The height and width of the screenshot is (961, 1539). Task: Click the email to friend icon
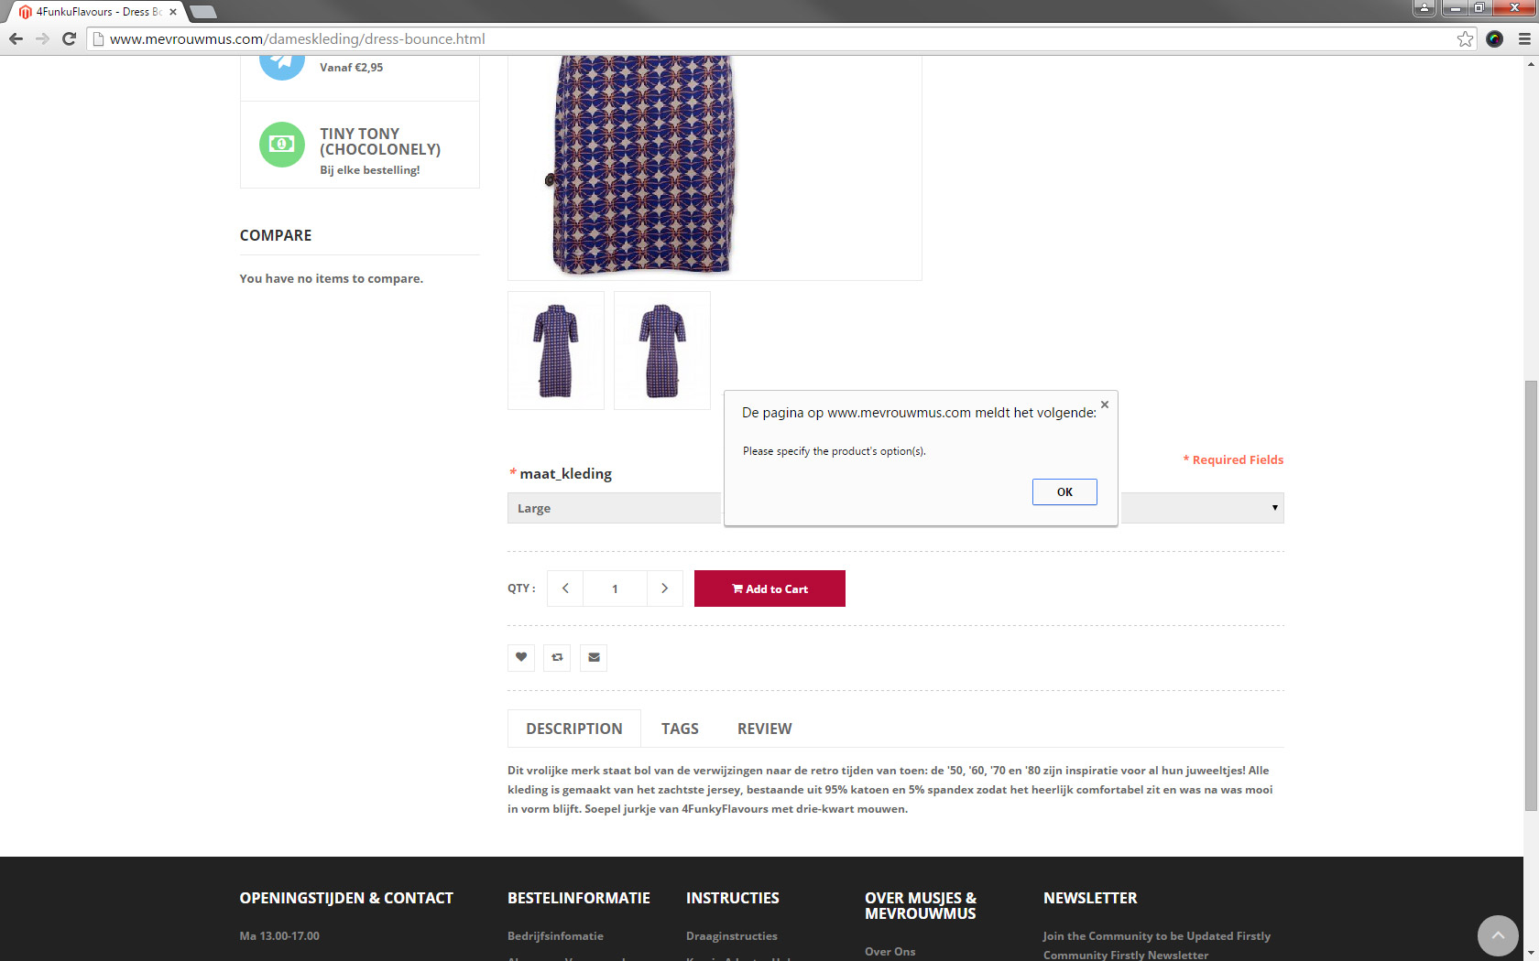(x=594, y=657)
